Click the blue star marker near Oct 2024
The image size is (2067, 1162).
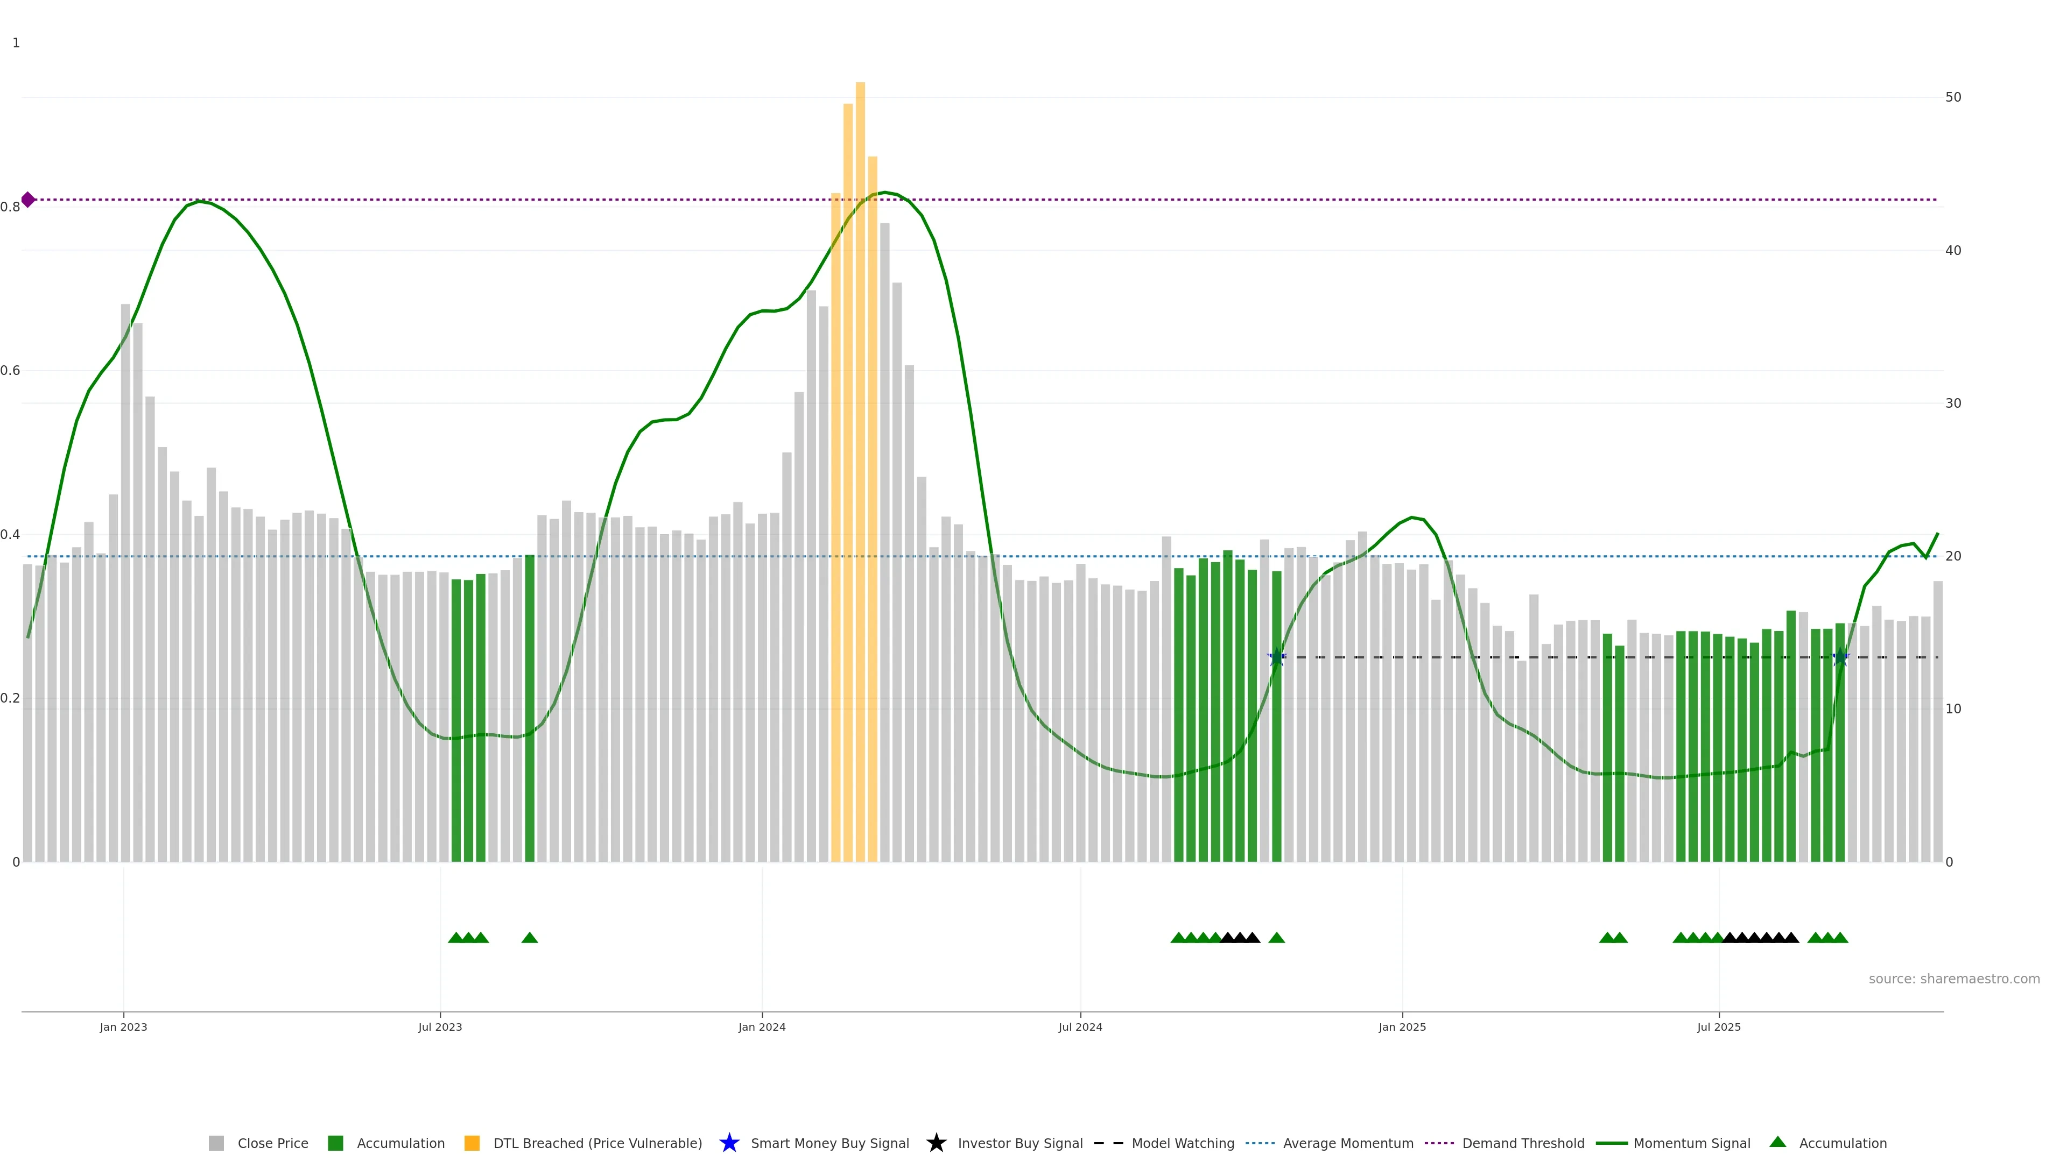[1277, 657]
